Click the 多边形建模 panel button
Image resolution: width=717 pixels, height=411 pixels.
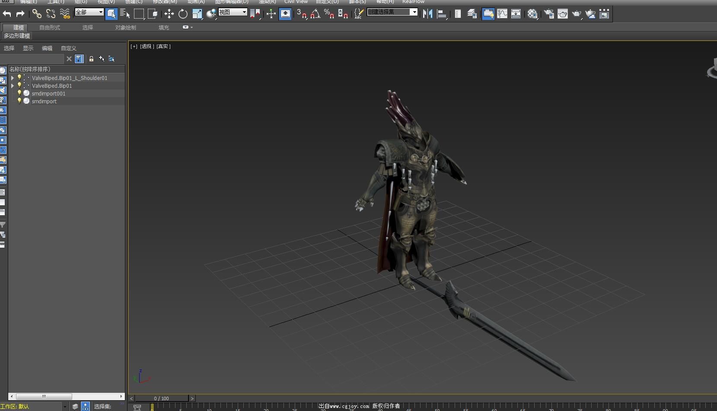[17, 36]
